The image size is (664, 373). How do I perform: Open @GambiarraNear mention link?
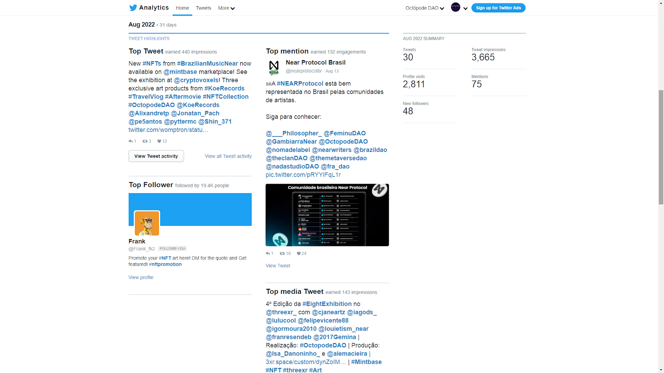(291, 141)
